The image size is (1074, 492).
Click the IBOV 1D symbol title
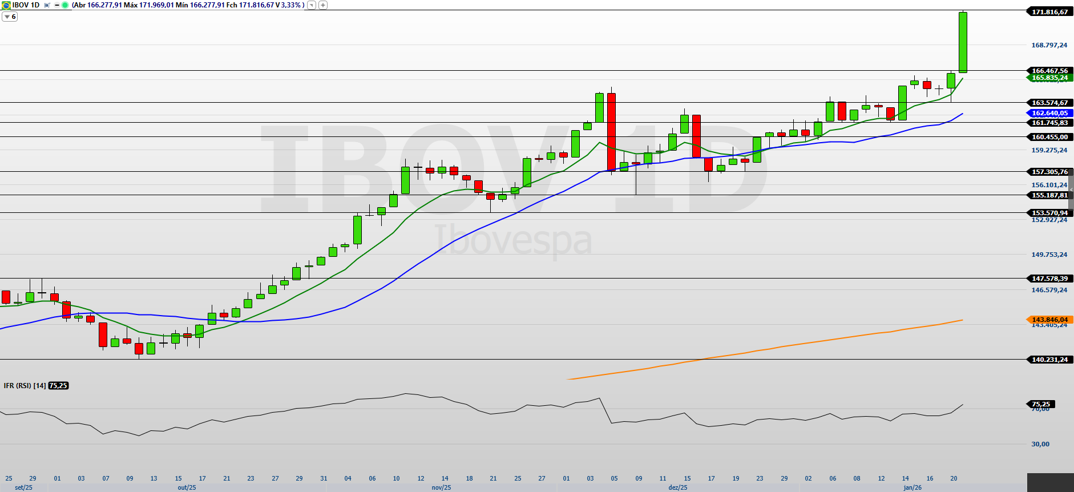tap(26, 5)
